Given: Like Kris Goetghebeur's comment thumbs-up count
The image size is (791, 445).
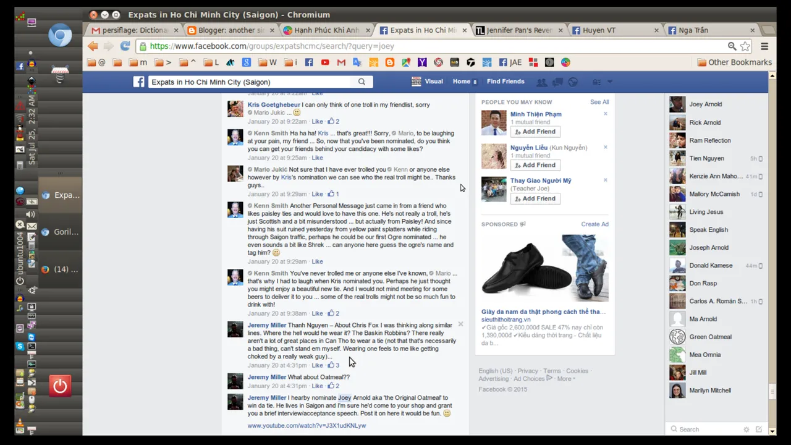Looking at the screenshot, I should point(334,122).
